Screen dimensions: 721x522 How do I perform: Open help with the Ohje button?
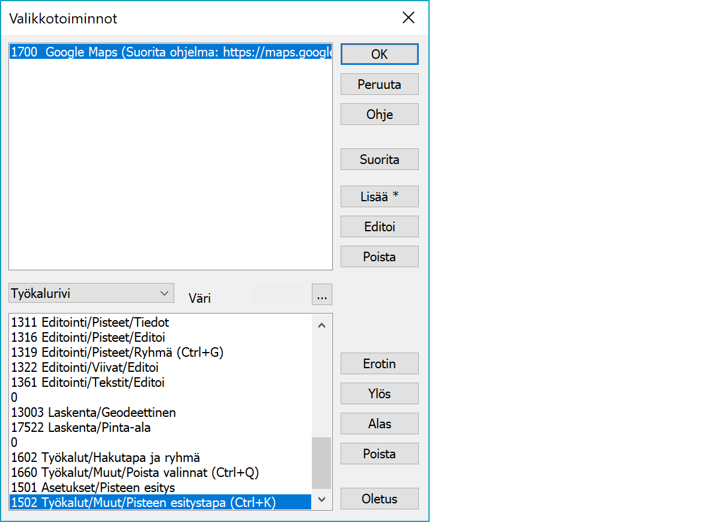click(379, 114)
